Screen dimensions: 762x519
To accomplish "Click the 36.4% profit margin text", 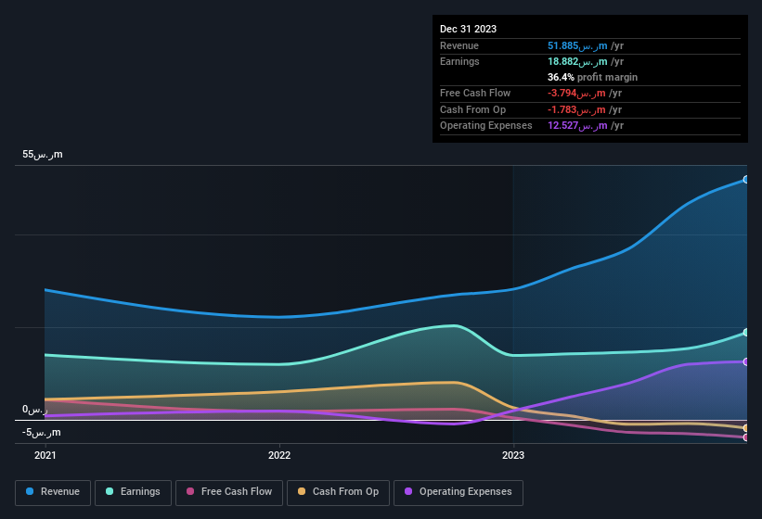I will tap(592, 77).
